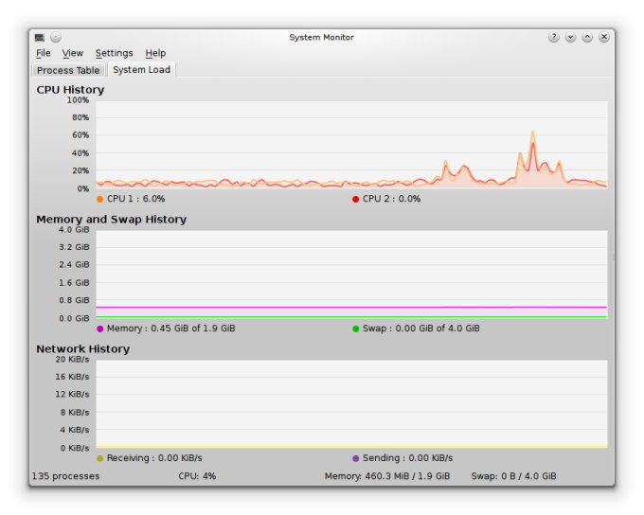The width and height of the screenshot is (644, 515).
Task: Click 'Swap : 0.00 GiB of 4.0 GiB' label
Action: (421, 329)
